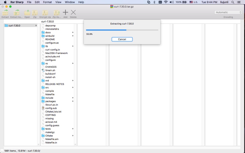Click the U.S. input source menu
The image size is (245, 153).
coord(194,2)
